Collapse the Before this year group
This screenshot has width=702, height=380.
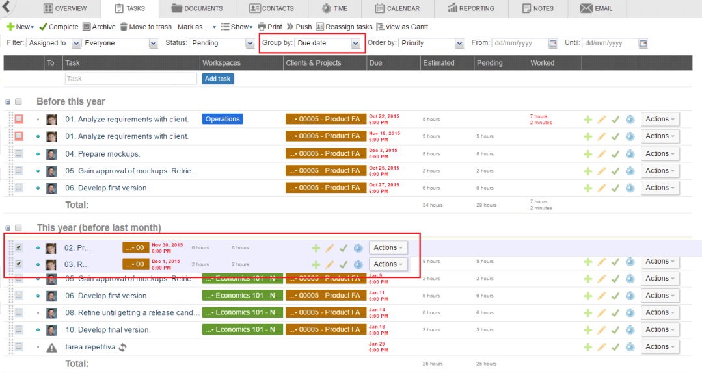click(8, 102)
